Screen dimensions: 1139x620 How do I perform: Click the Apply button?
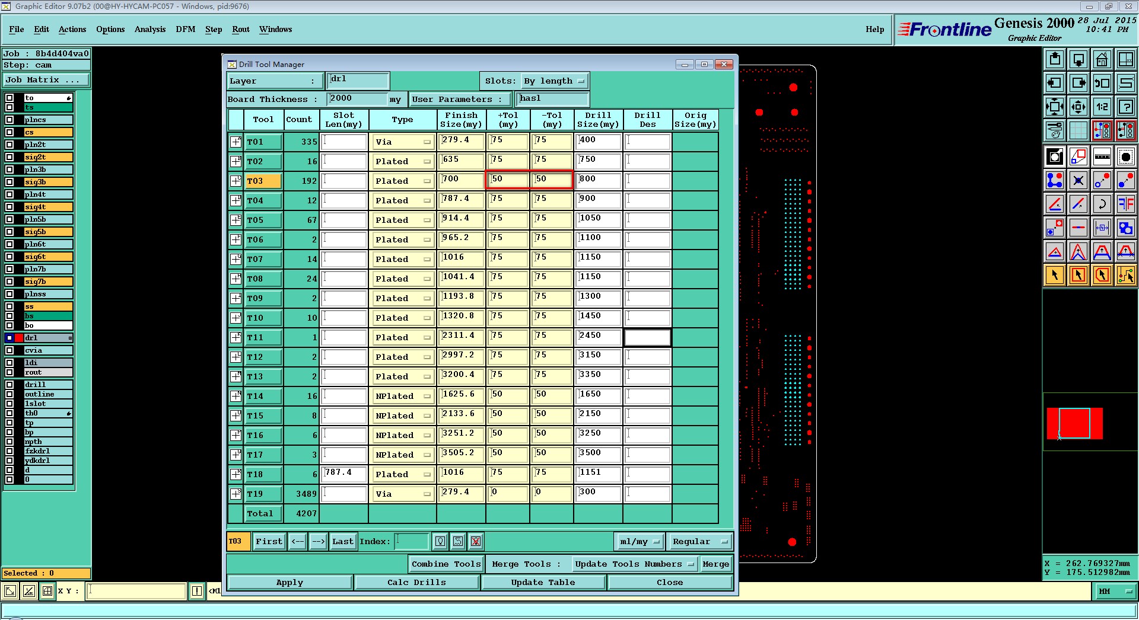pyautogui.click(x=289, y=583)
